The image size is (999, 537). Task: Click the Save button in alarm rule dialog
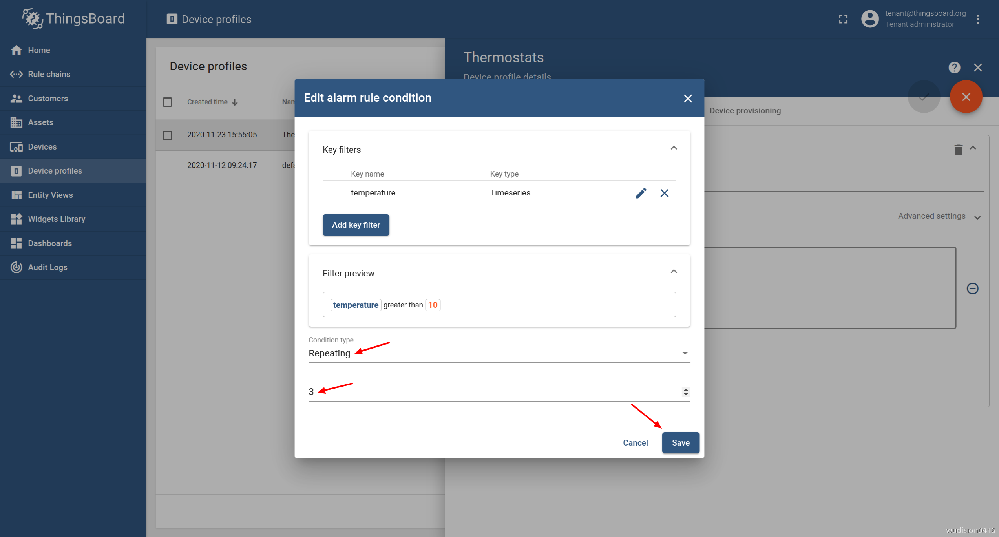coord(681,442)
